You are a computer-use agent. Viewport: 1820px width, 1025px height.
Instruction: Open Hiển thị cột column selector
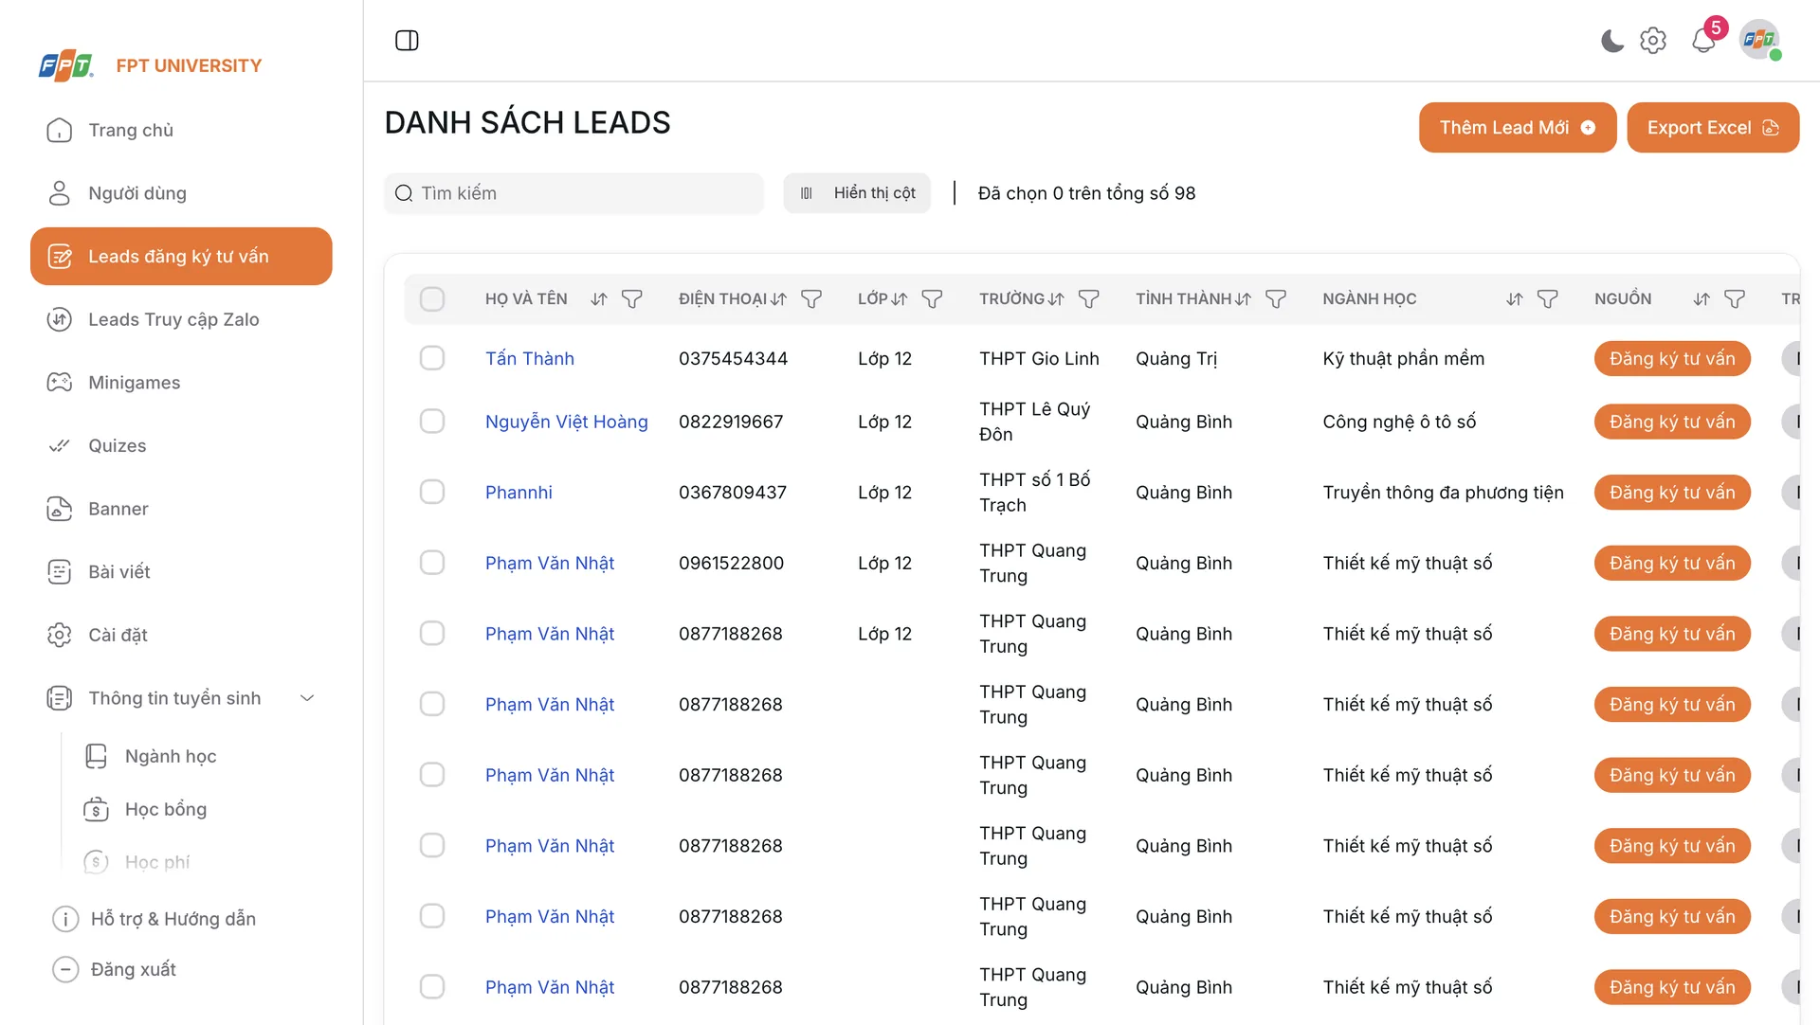(857, 193)
